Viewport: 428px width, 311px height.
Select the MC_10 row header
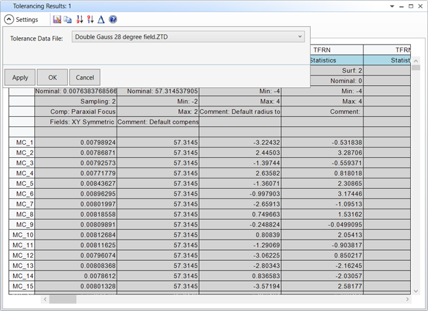21,235
